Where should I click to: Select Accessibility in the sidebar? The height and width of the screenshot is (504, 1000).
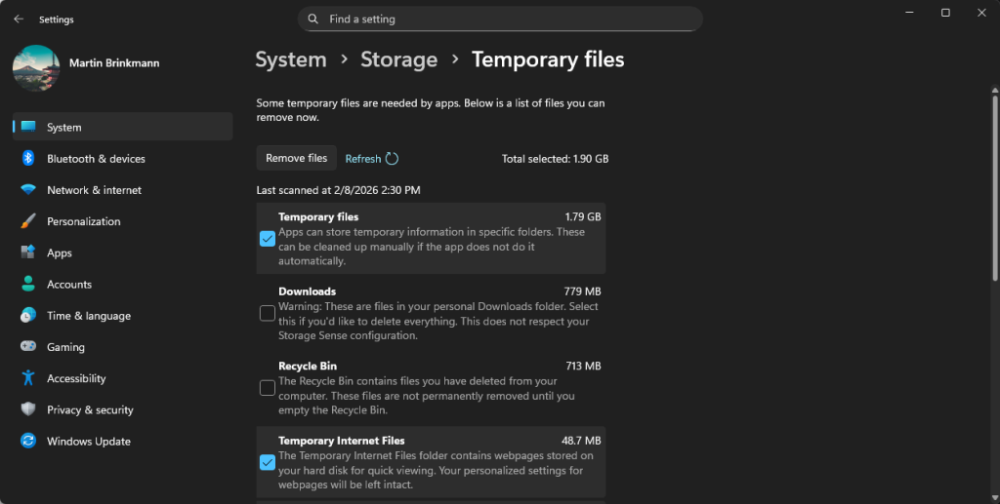point(76,378)
